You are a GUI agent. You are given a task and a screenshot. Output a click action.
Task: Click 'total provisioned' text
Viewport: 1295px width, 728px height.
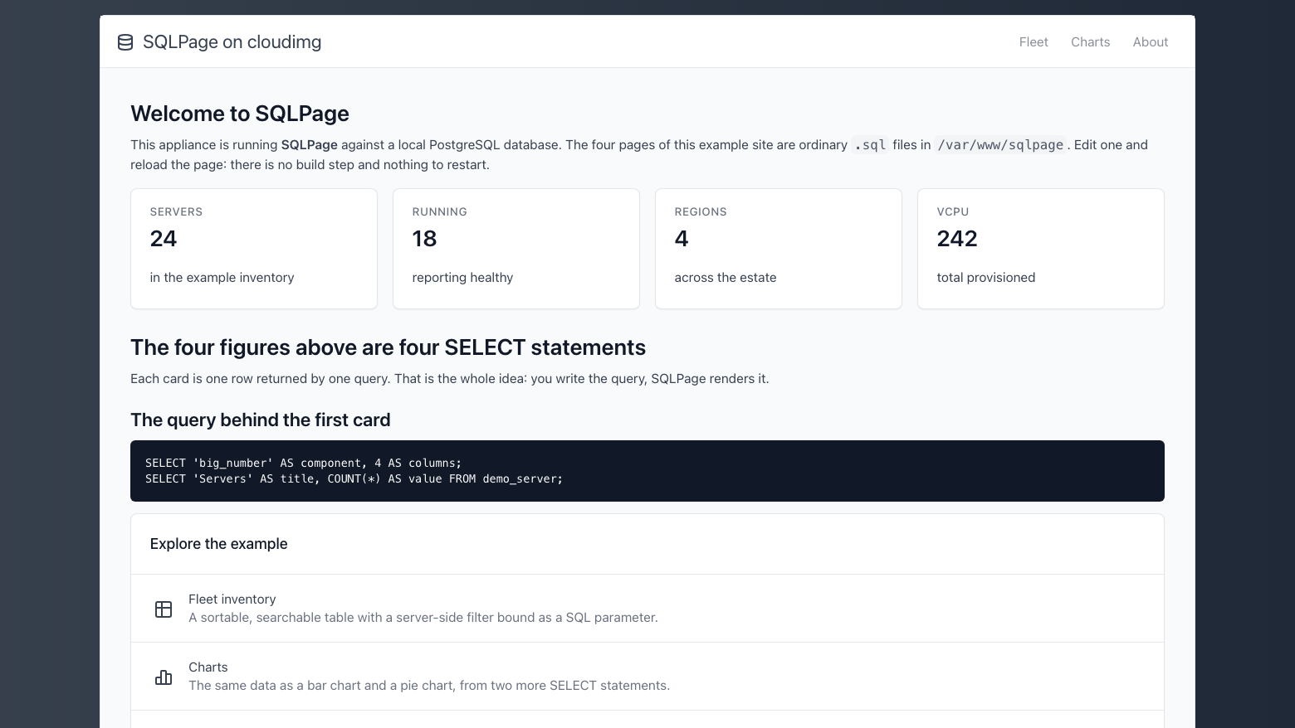(x=986, y=278)
